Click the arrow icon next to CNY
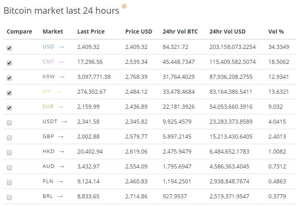300x206 pixels. (60, 62)
